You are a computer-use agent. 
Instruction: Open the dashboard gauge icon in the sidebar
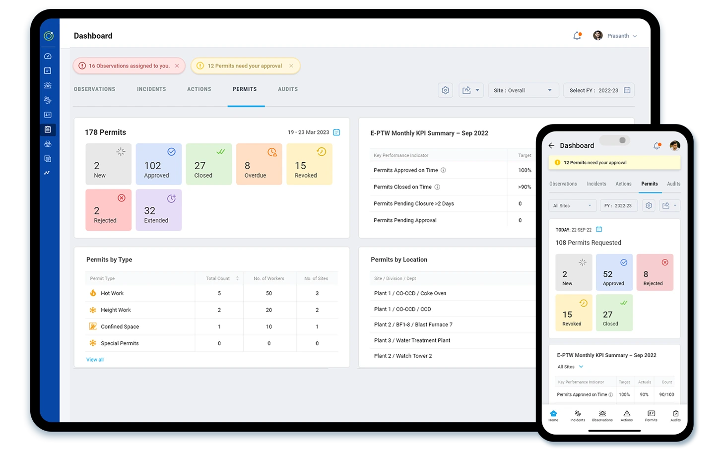(48, 56)
